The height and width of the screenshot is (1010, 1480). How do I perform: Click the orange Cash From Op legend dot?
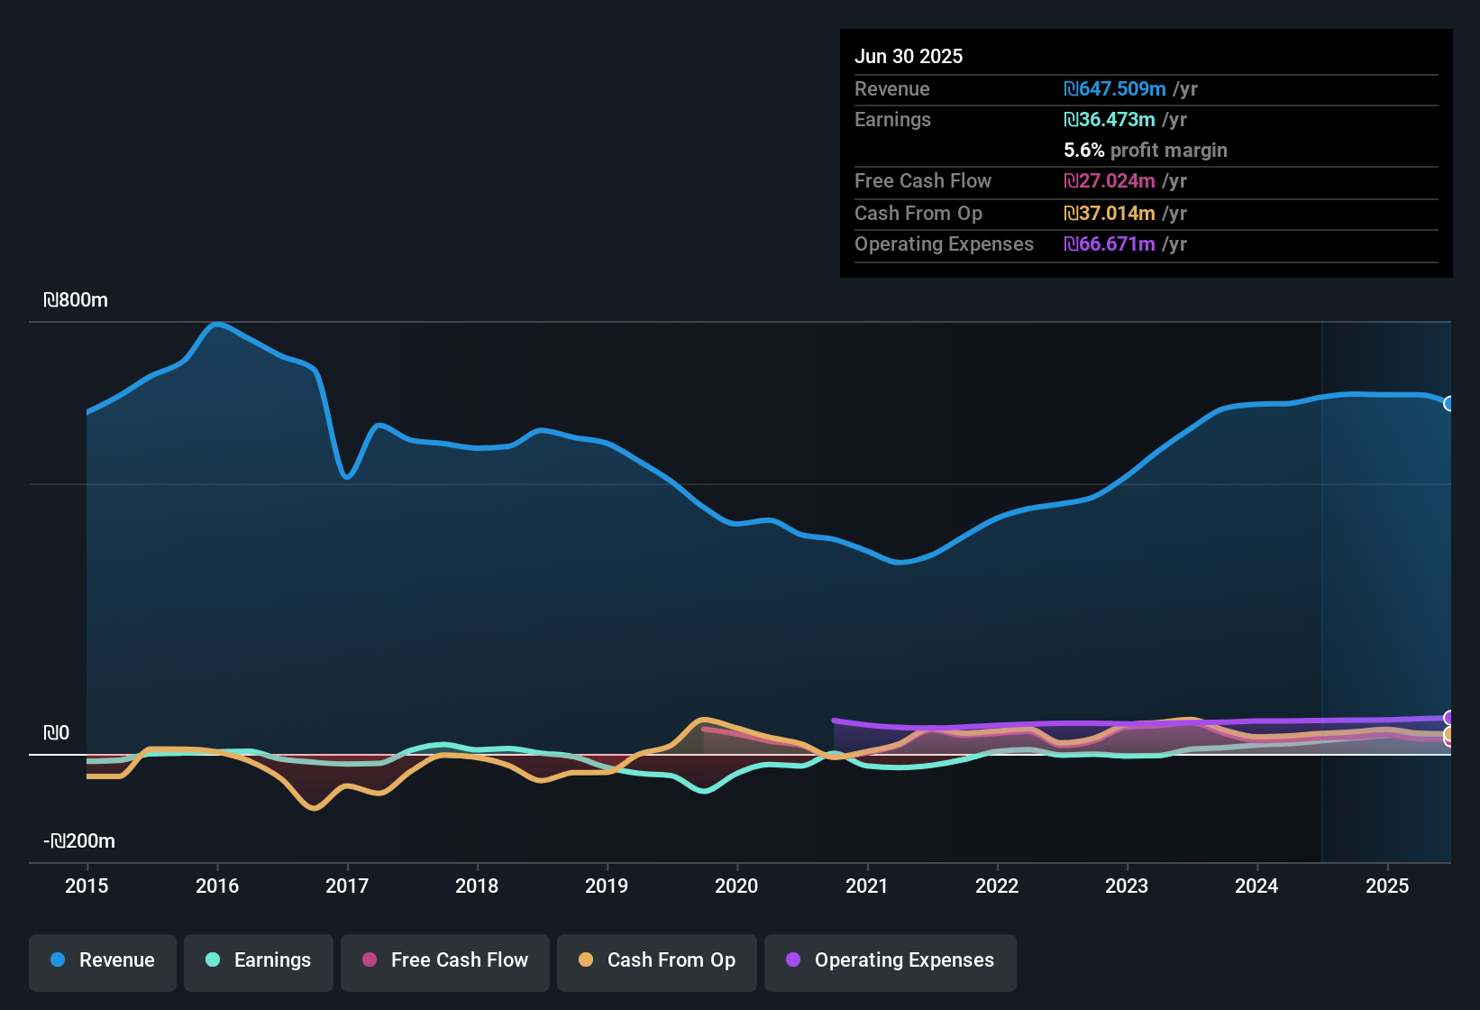click(587, 960)
